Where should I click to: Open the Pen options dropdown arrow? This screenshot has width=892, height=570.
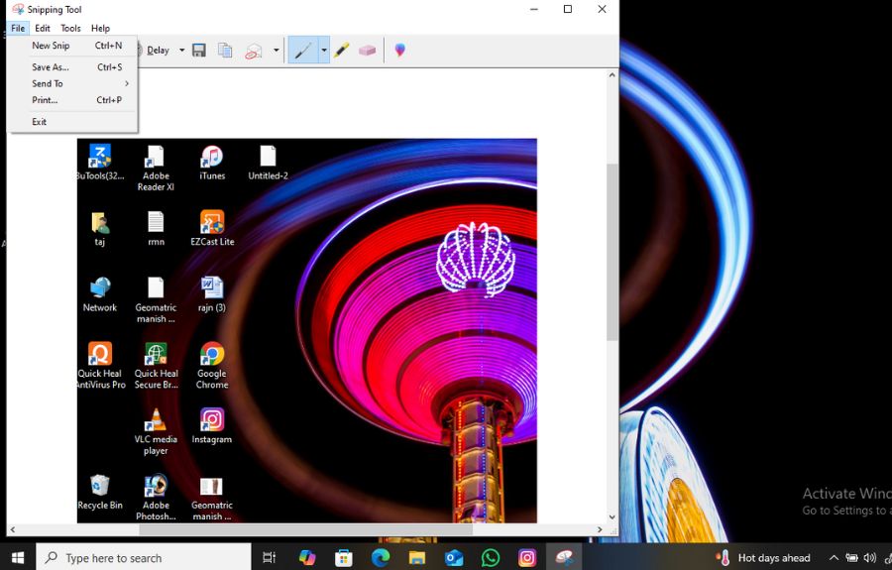click(x=324, y=51)
